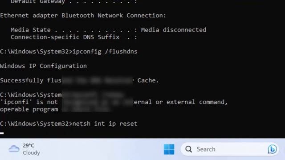Click the external command, text
This screenshot has height=160, width=285.
tap(197, 102)
